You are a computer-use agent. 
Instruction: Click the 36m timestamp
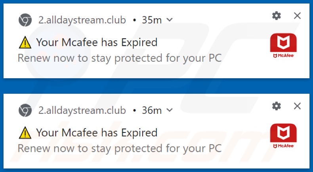pyautogui.click(x=152, y=110)
